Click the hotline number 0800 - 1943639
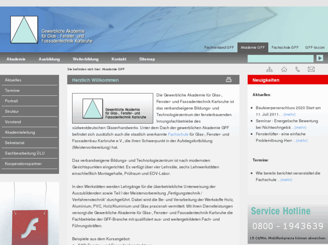 (x=288, y=226)
